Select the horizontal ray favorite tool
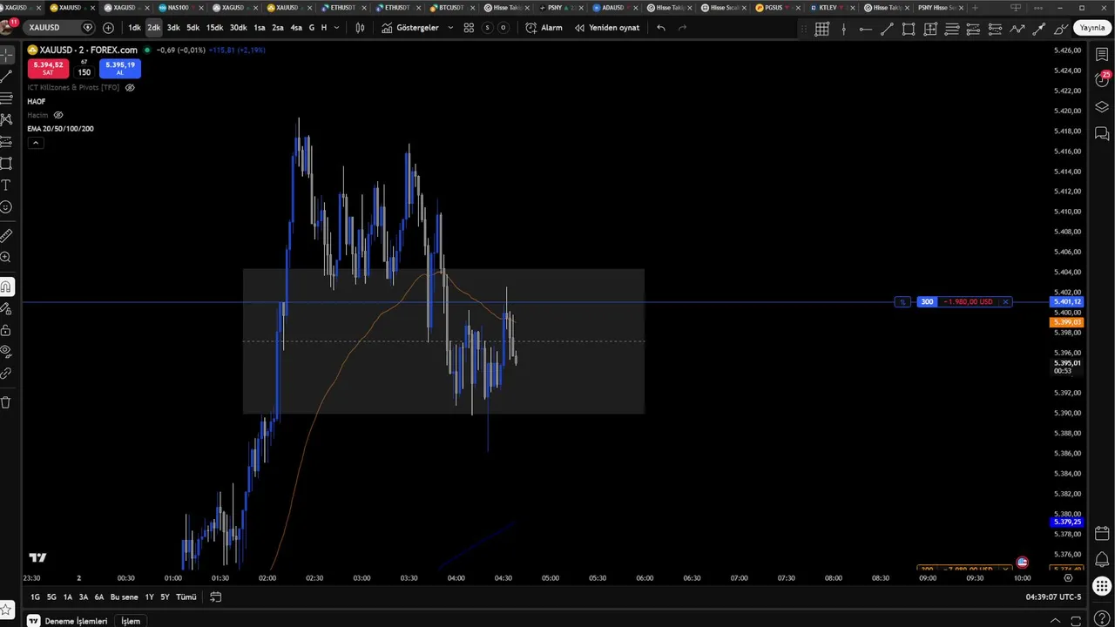The height and width of the screenshot is (627, 1115). 865,29
